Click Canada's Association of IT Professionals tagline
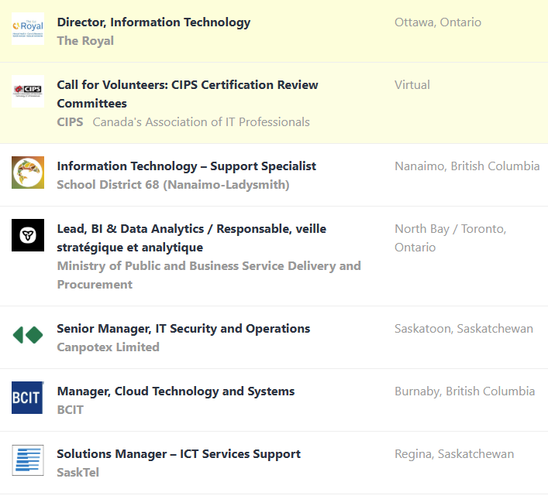548x499 pixels. [201, 122]
